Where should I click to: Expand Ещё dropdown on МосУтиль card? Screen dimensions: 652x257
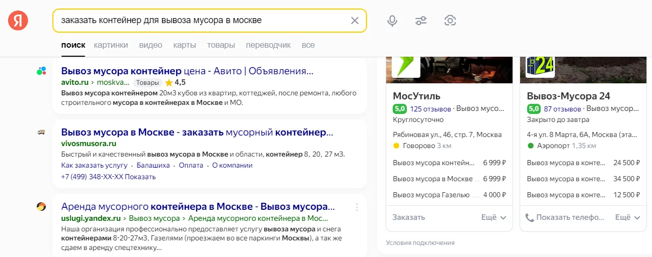pyautogui.click(x=493, y=217)
